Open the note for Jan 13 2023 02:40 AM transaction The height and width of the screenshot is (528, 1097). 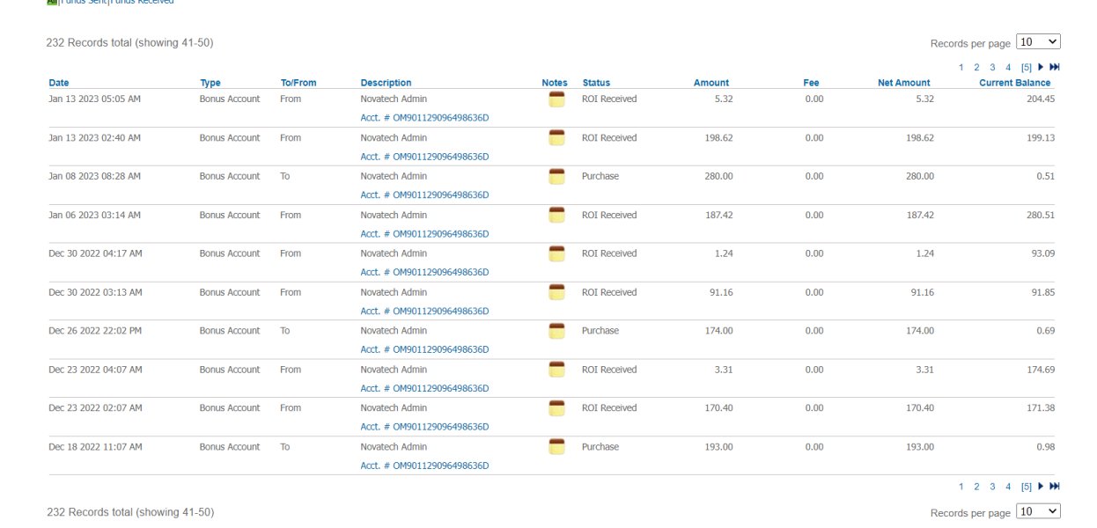click(556, 138)
